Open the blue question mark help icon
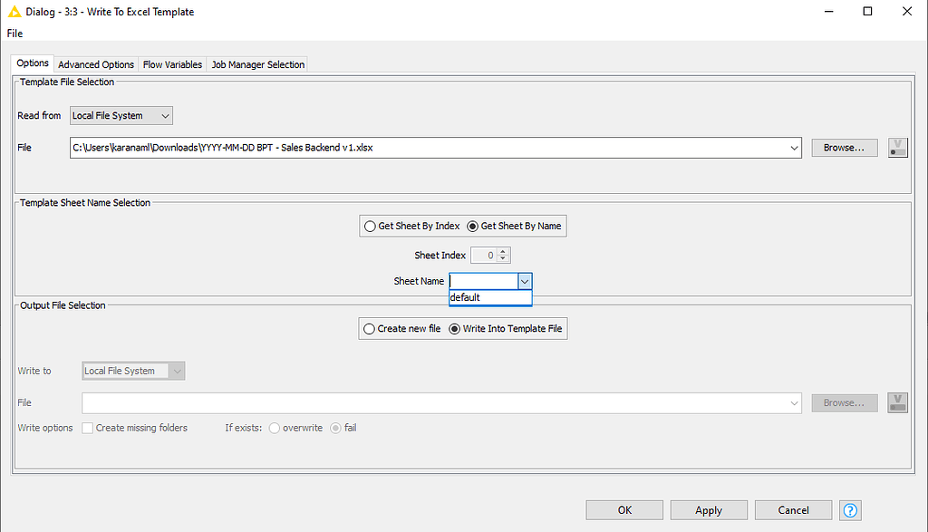The width and height of the screenshot is (928, 532). pyautogui.click(x=850, y=510)
